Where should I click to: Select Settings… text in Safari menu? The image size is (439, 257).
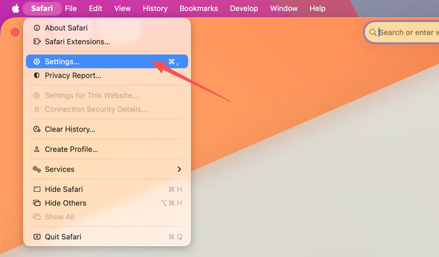[x=62, y=61]
